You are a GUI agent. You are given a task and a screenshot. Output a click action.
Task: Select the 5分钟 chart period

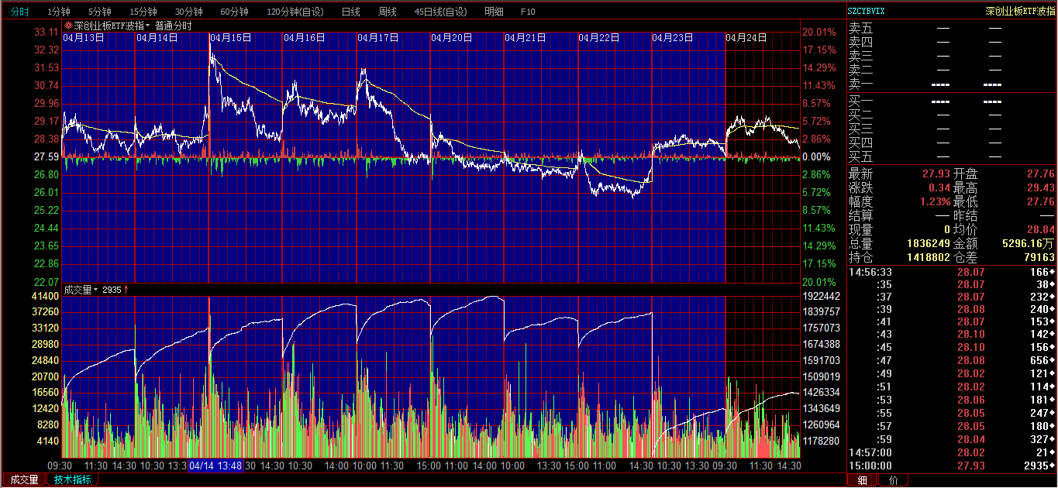(x=99, y=12)
